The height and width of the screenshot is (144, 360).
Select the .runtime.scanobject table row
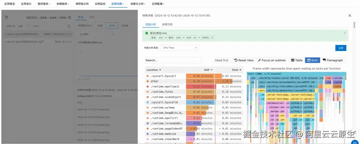194,97
